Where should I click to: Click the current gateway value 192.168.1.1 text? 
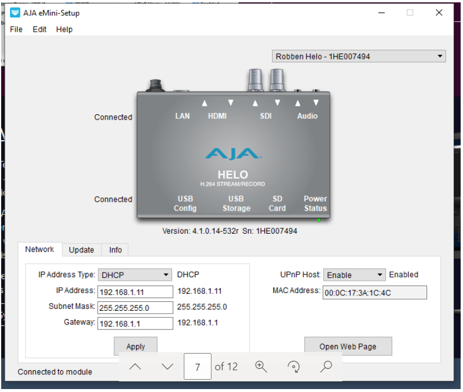(197, 323)
